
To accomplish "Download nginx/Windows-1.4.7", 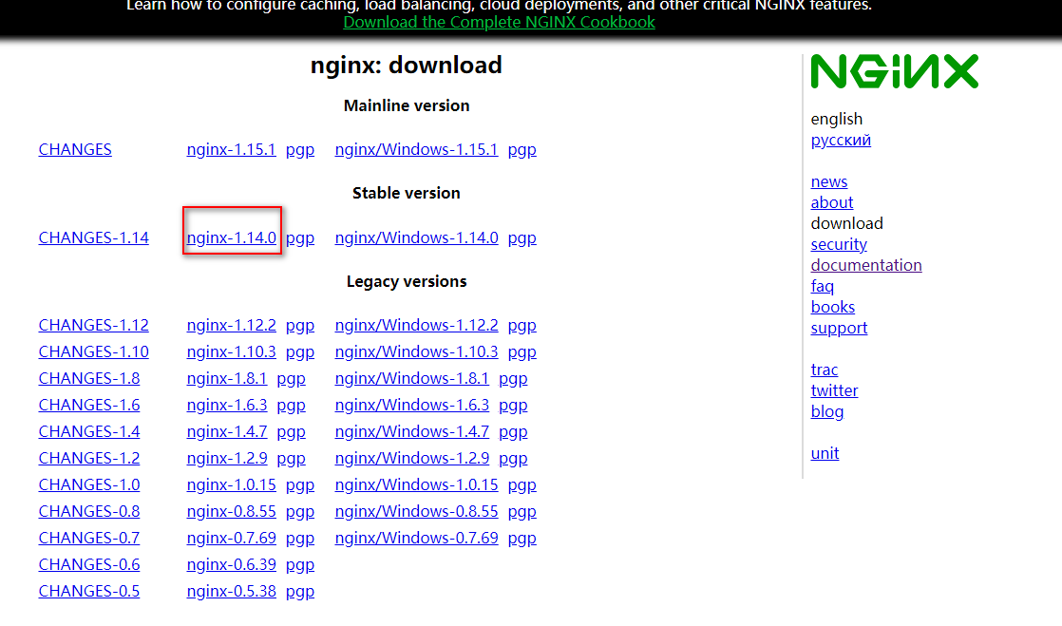I will click(x=412, y=431).
